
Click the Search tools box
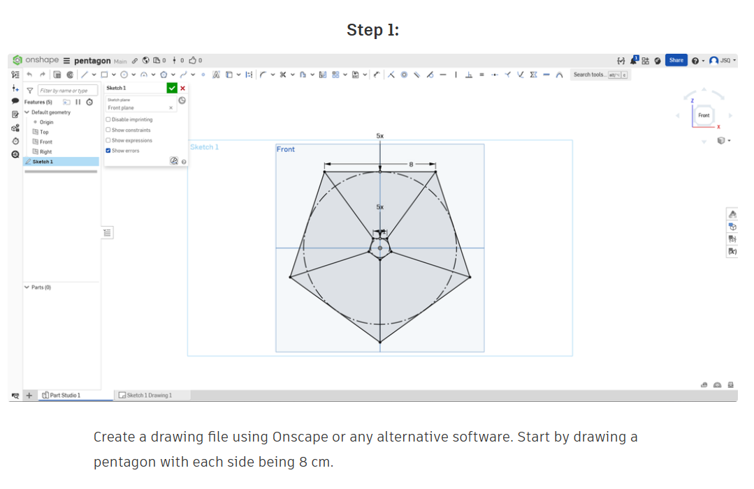(600, 75)
